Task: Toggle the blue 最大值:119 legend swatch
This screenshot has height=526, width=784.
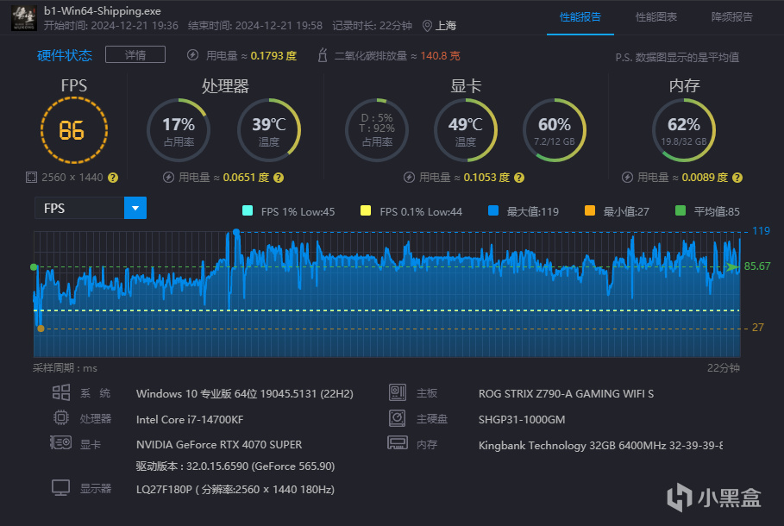Action: pyautogui.click(x=493, y=210)
